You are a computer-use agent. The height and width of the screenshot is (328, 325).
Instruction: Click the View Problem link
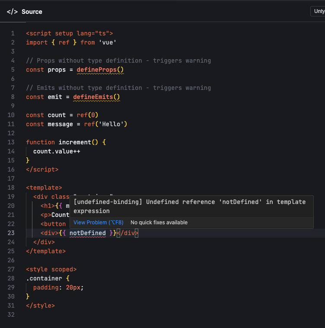click(98, 223)
